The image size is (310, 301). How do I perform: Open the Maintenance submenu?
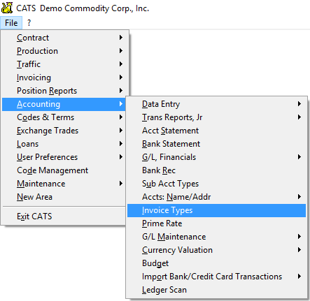[x=64, y=184]
